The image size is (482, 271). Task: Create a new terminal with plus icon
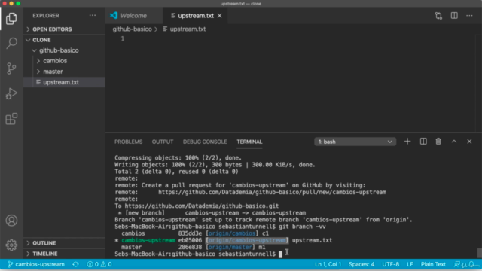pos(407,142)
